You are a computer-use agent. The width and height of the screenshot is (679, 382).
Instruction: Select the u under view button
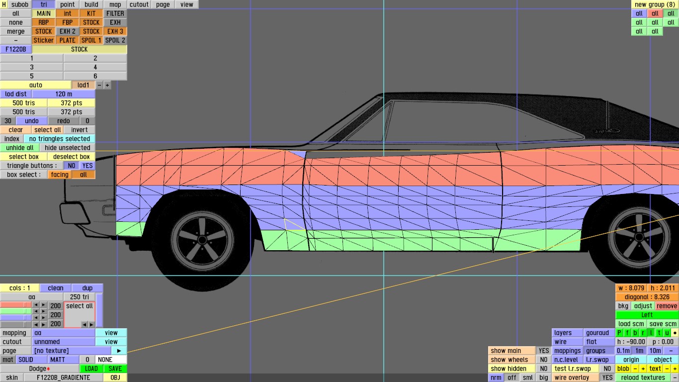(x=667, y=333)
